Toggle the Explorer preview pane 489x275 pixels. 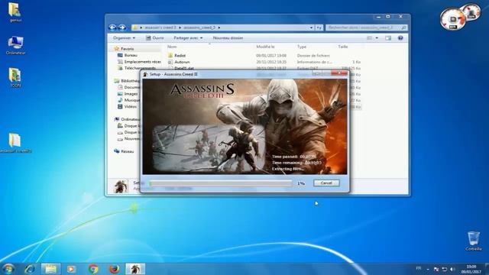coord(388,38)
